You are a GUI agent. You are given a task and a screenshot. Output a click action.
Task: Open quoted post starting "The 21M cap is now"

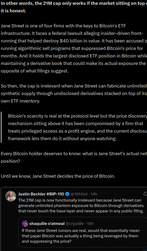tap(81, 206)
